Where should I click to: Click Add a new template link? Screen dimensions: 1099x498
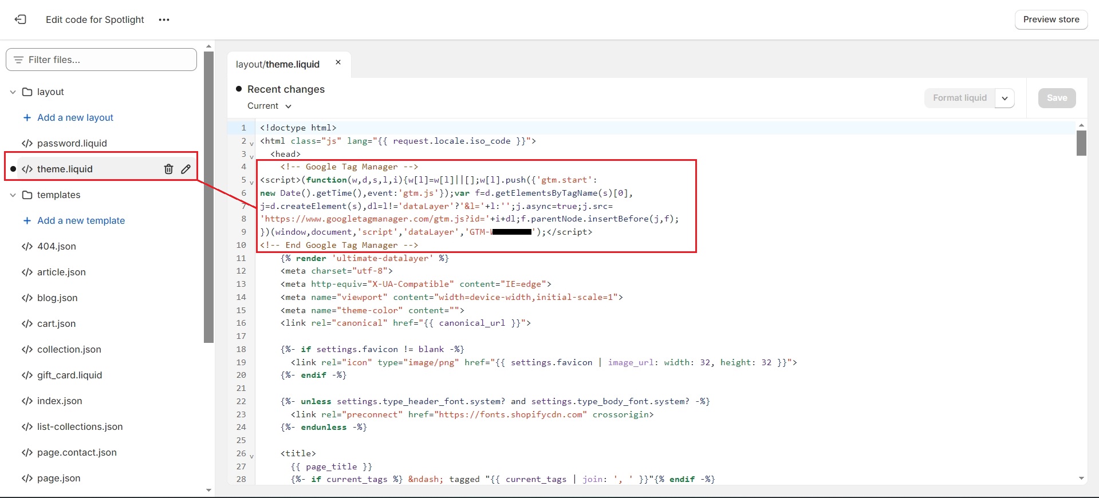click(81, 220)
